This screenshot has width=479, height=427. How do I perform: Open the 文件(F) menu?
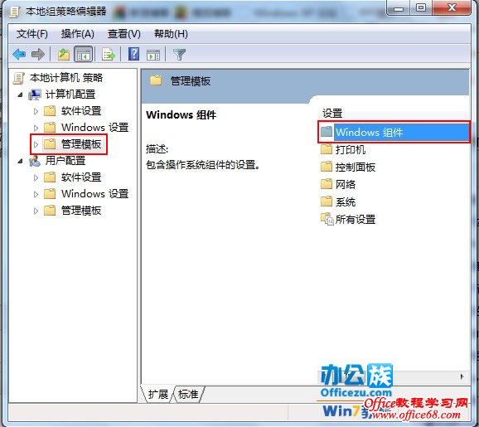click(32, 34)
